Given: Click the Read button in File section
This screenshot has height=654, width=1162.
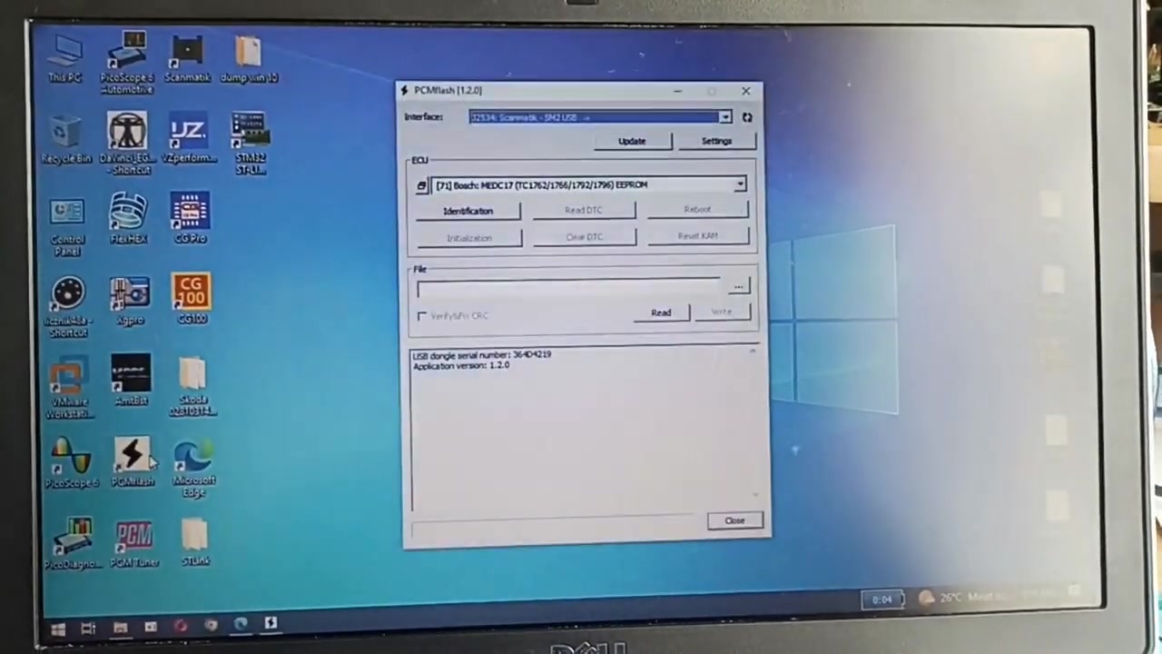Looking at the screenshot, I should pyautogui.click(x=661, y=313).
